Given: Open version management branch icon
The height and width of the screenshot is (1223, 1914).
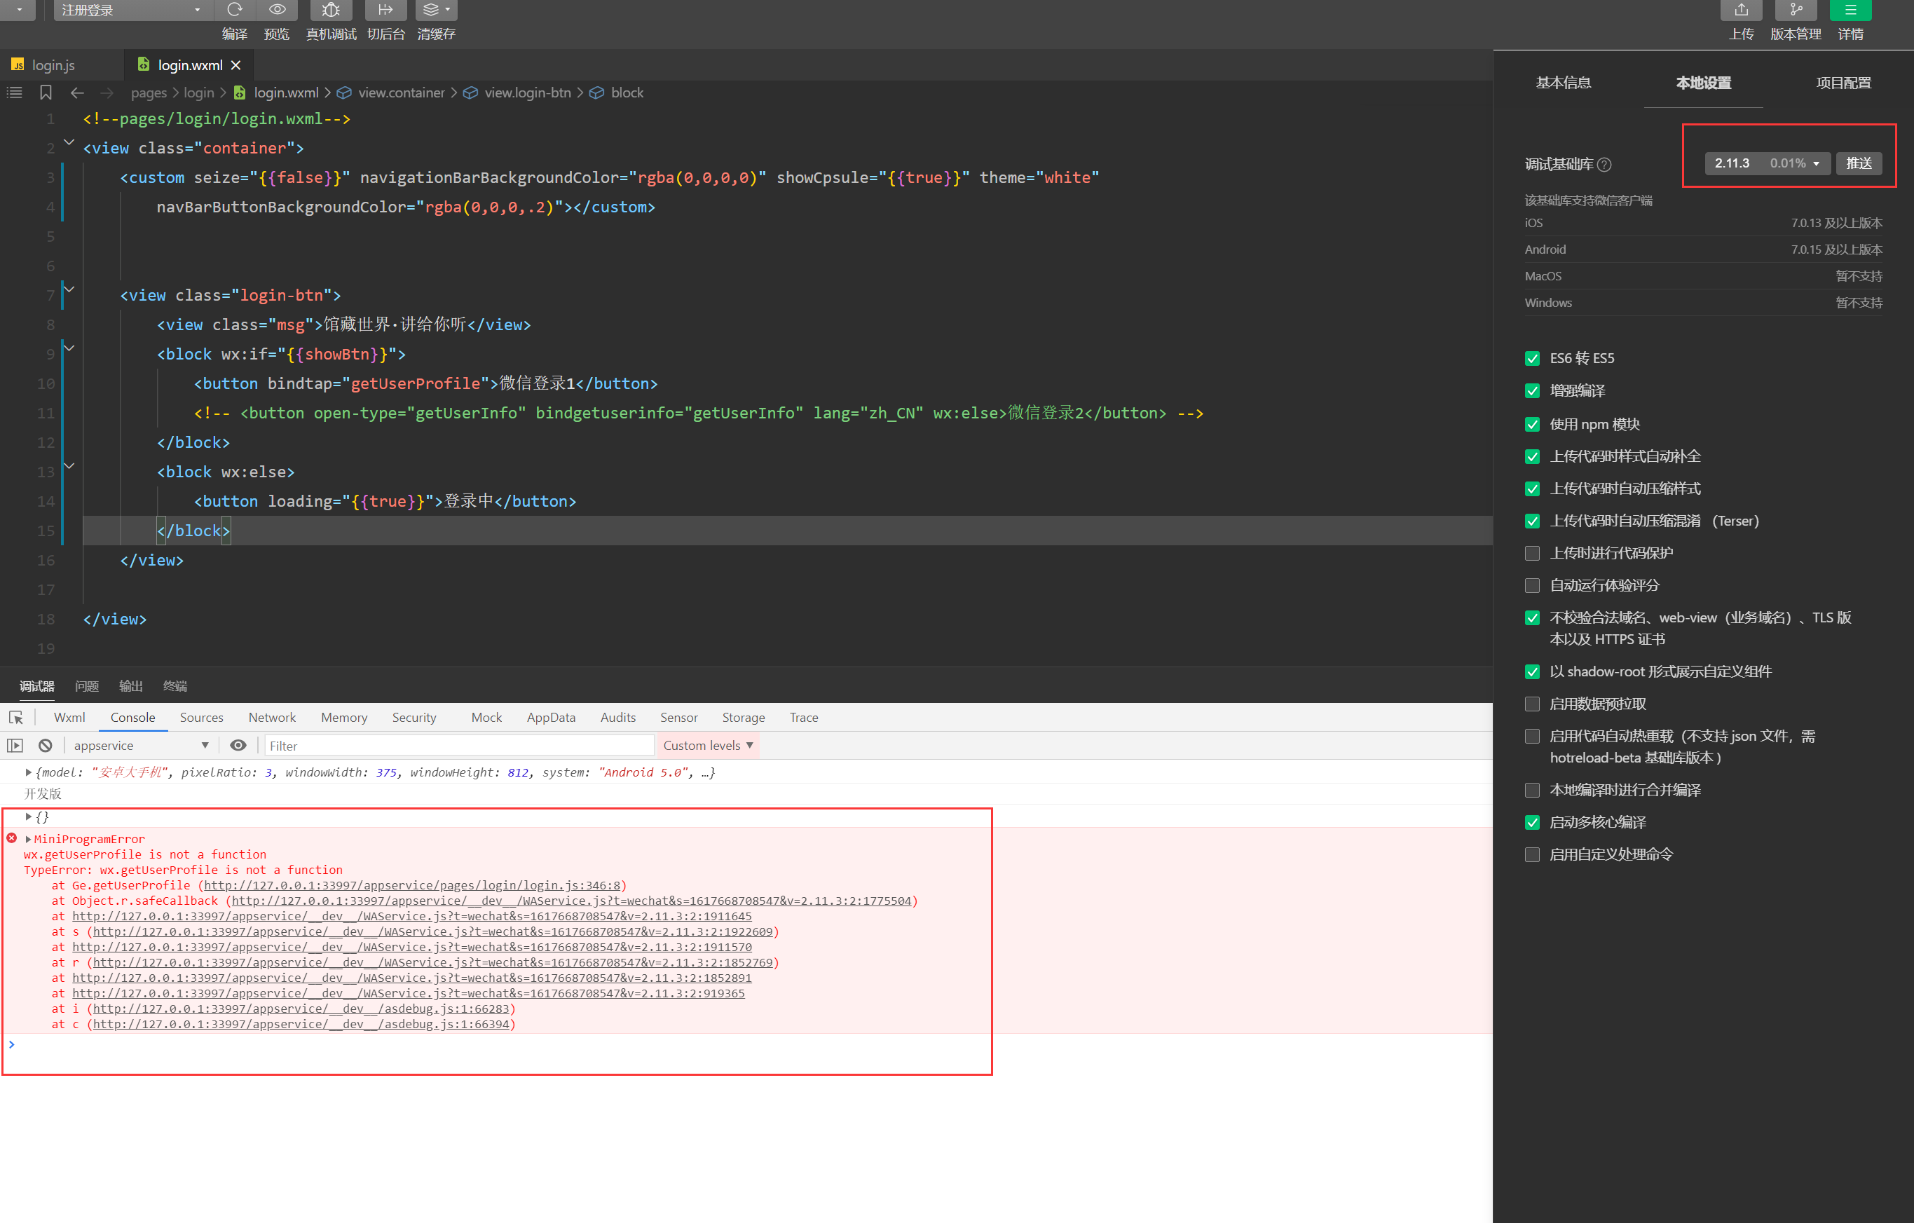Looking at the screenshot, I should click(1796, 10).
